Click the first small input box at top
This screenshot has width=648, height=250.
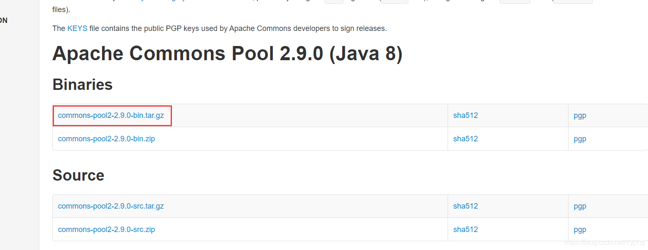coord(334,2)
